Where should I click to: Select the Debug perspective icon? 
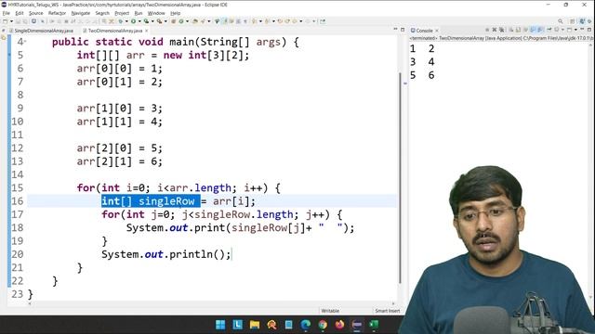pyautogui.click(x=589, y=21)
